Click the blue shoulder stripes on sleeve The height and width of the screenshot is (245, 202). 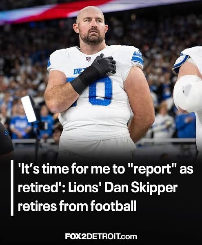click(137, 58)
